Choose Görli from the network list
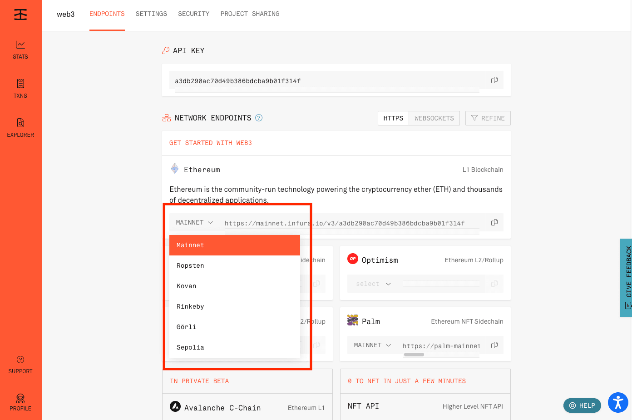Image resolution: width=632 pixels, height=420 pixels. pyautogui.click(x=235, y=327)
